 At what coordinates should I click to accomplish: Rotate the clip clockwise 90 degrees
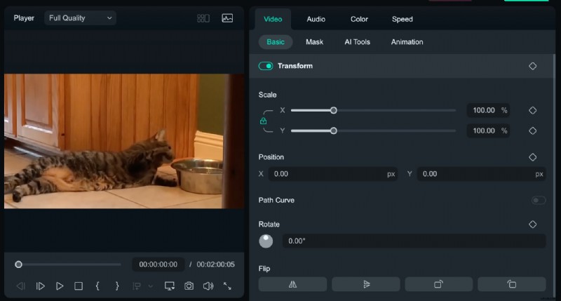[439, 284]
